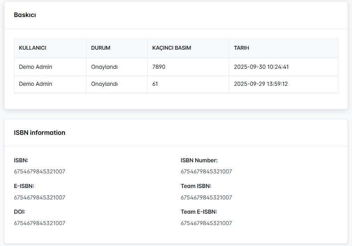This screenshot has height=246, width=352.
Task: Click the 7890 print number cell
Action: point(159,67)
